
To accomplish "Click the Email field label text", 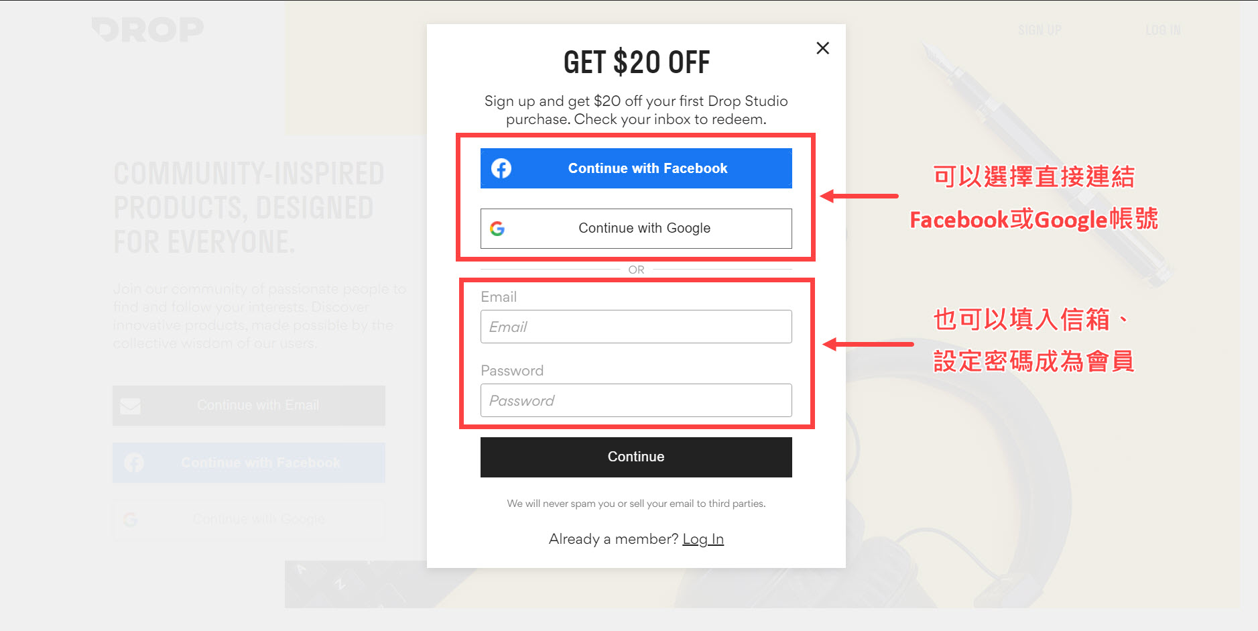I will (x=499, y=297).
